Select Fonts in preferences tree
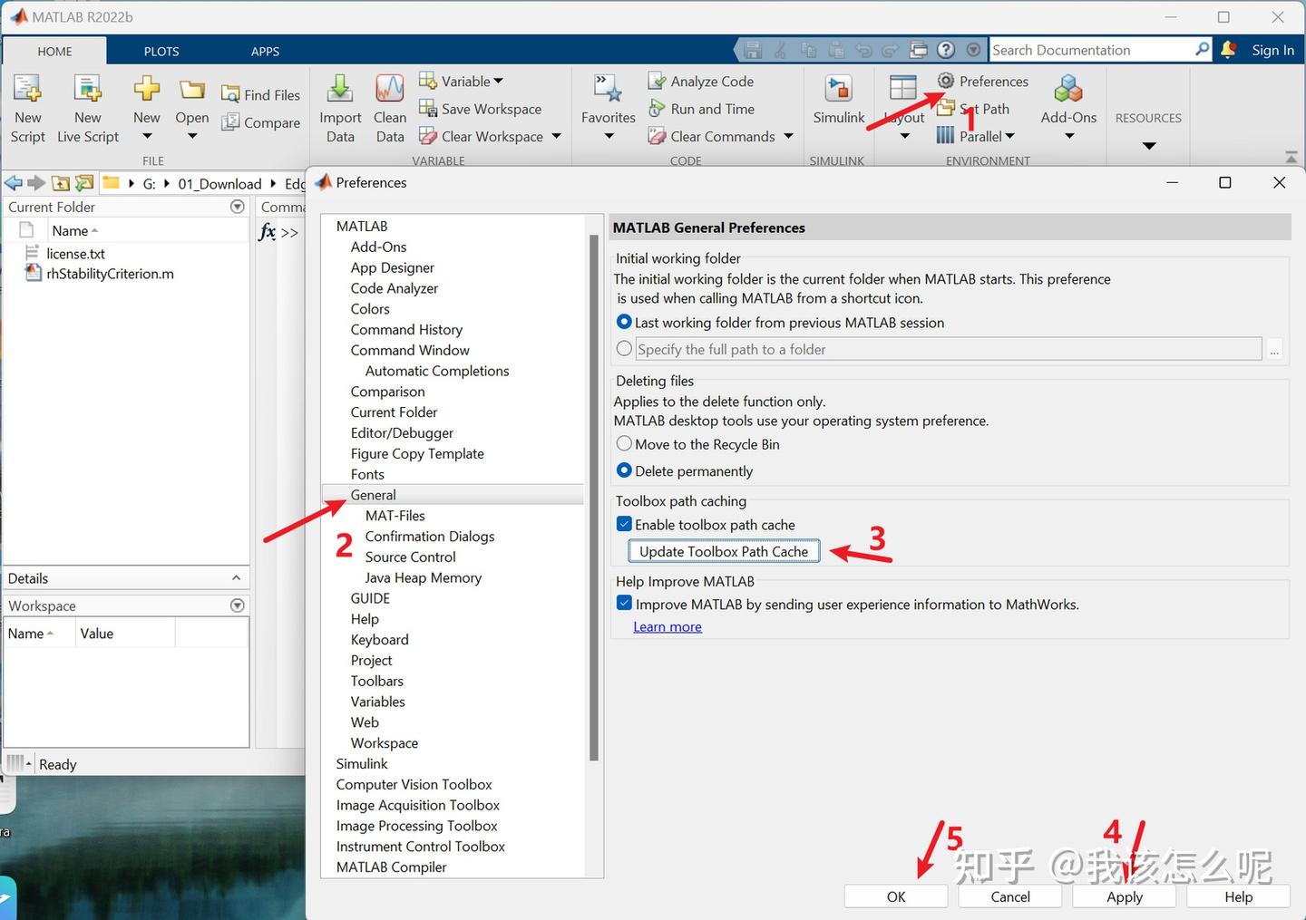The width and height of the screenshot is (1306, 920). click(367, 474)
